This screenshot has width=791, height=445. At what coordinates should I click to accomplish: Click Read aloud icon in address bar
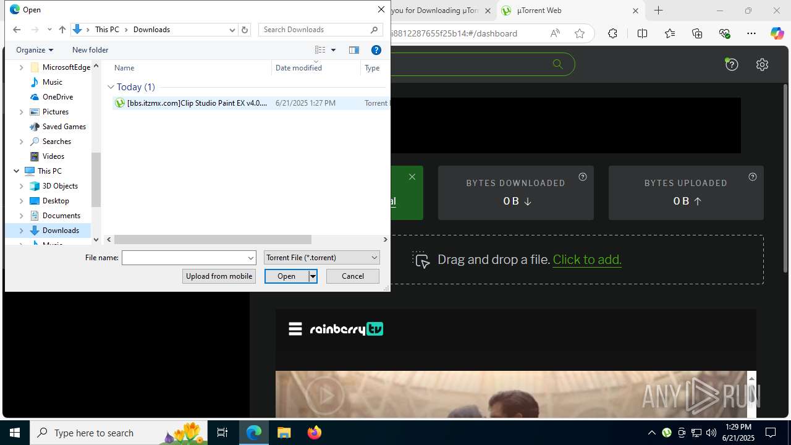pyautogui.click(x=555, y=33)
